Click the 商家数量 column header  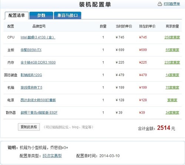pyautogui.click(x=172, y=26)
